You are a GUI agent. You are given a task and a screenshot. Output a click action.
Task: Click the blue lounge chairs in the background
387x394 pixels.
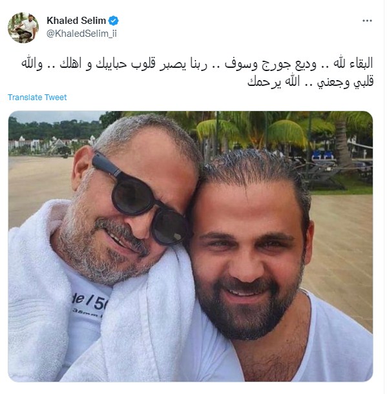[322, 155]
